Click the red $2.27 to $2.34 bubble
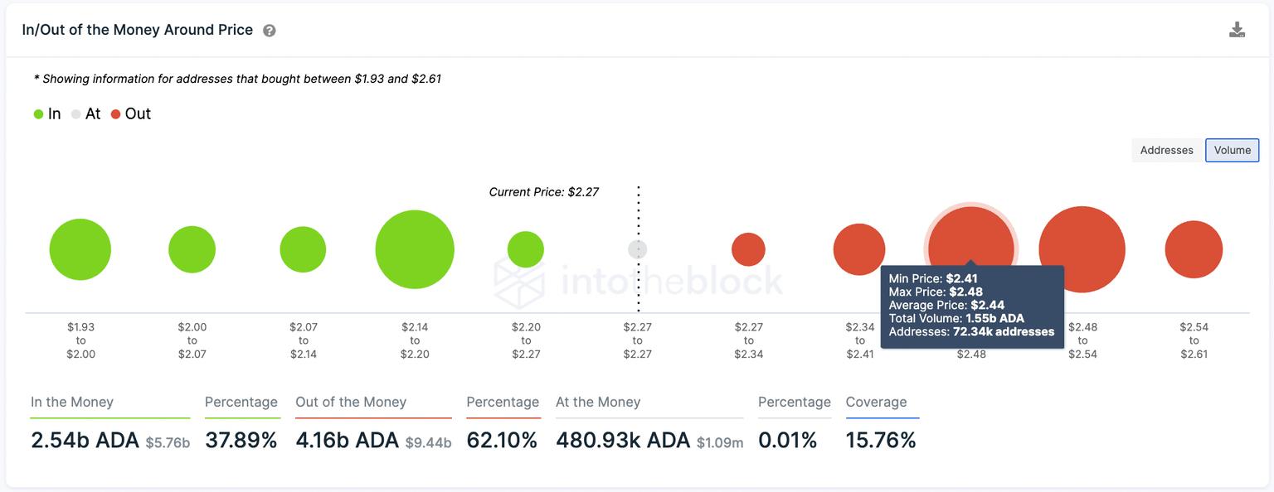Viewport: 1274px width, 492px height. (x=748, y=249)
